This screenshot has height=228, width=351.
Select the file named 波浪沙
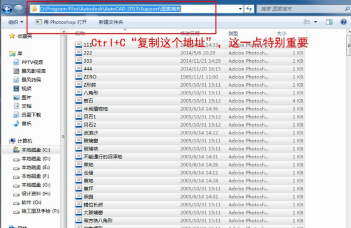click(189, 132)
